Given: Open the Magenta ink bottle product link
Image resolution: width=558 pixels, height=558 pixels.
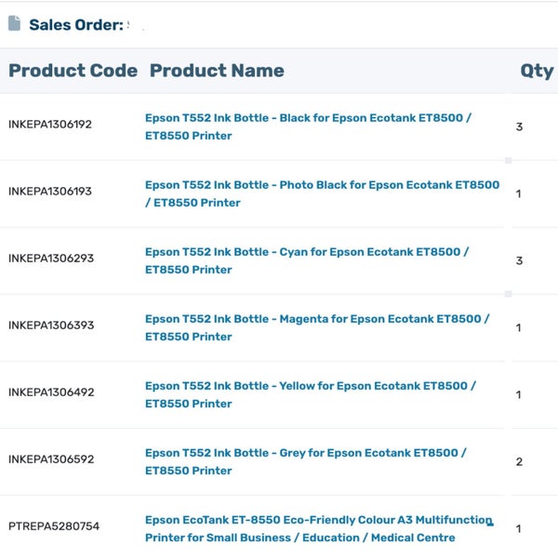Looking at the screenshot, I should (x=316, y=327).
